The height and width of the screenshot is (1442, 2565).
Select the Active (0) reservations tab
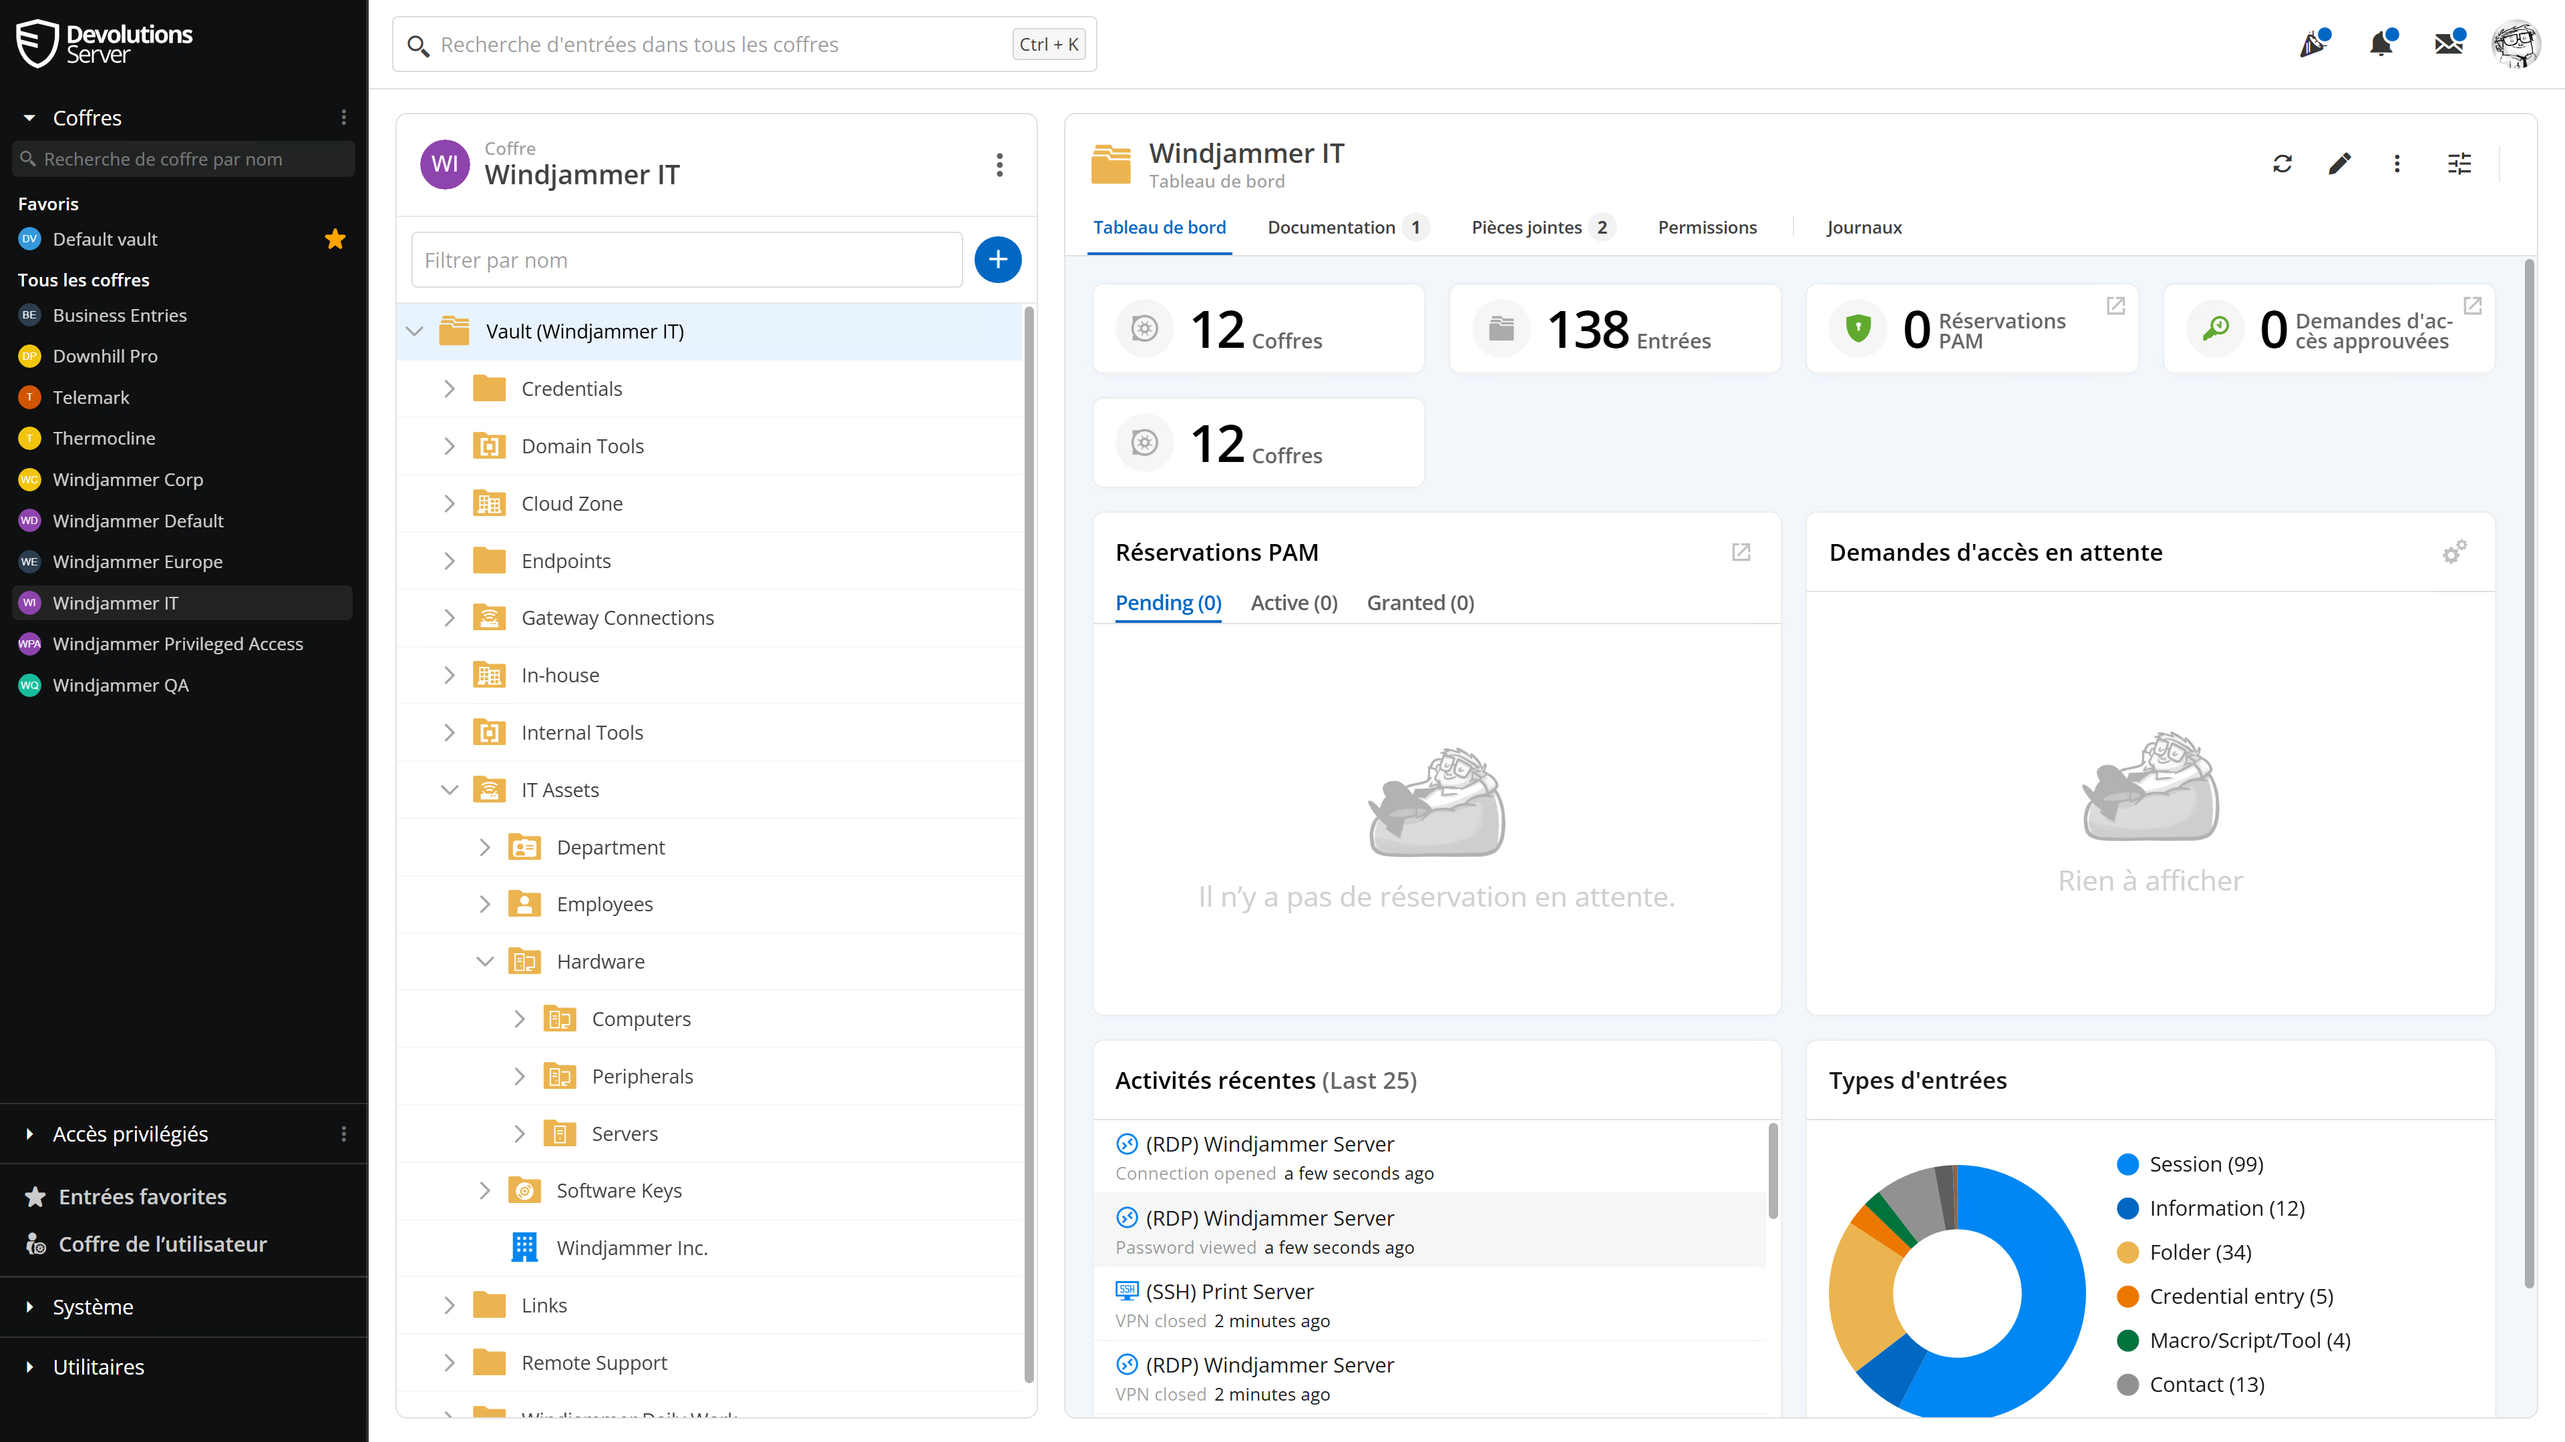(x=1293, y=603)
